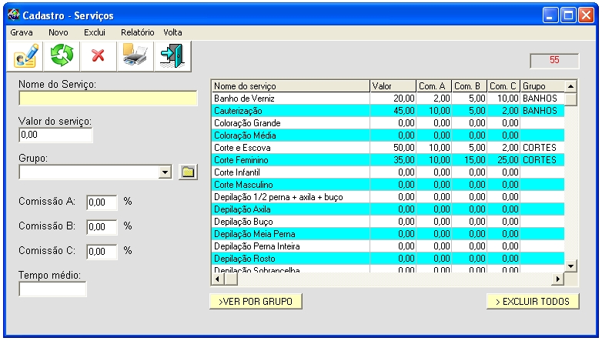Click the Nome do Serviço input field

point(108,99)
